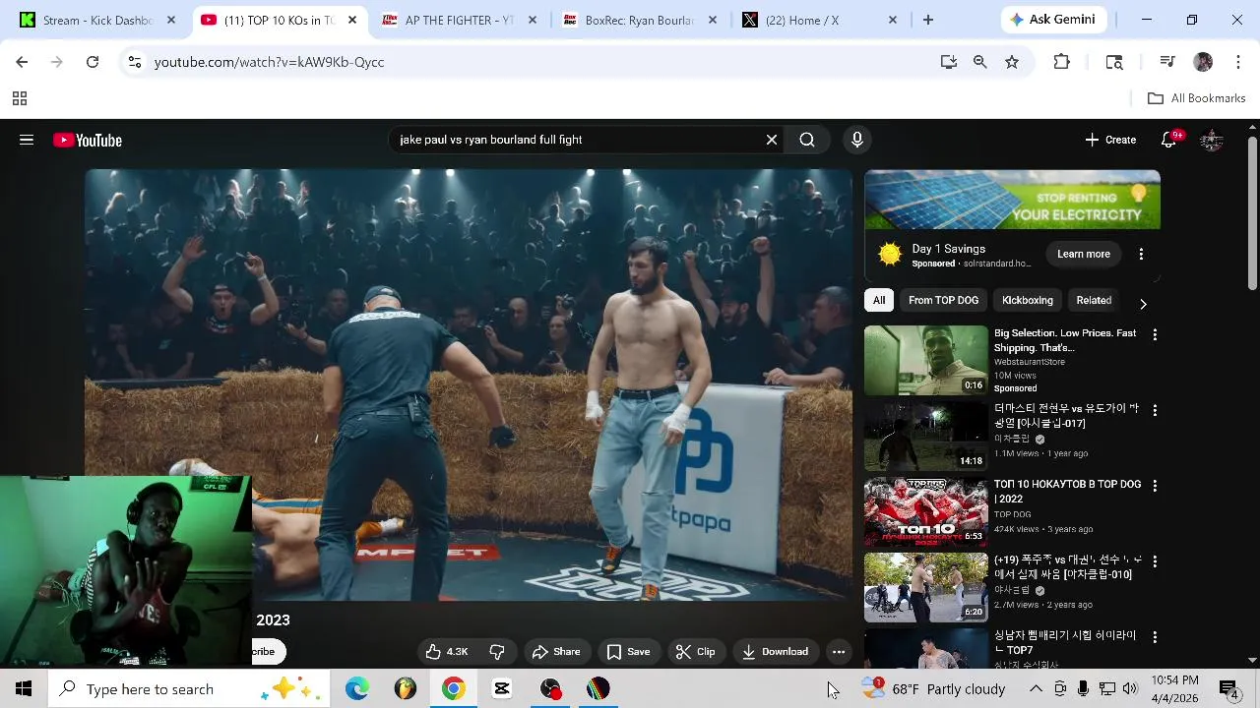The image size is (1260, 708).
Task: Open more actions three-dot menu under video
Action: point(839,651)
